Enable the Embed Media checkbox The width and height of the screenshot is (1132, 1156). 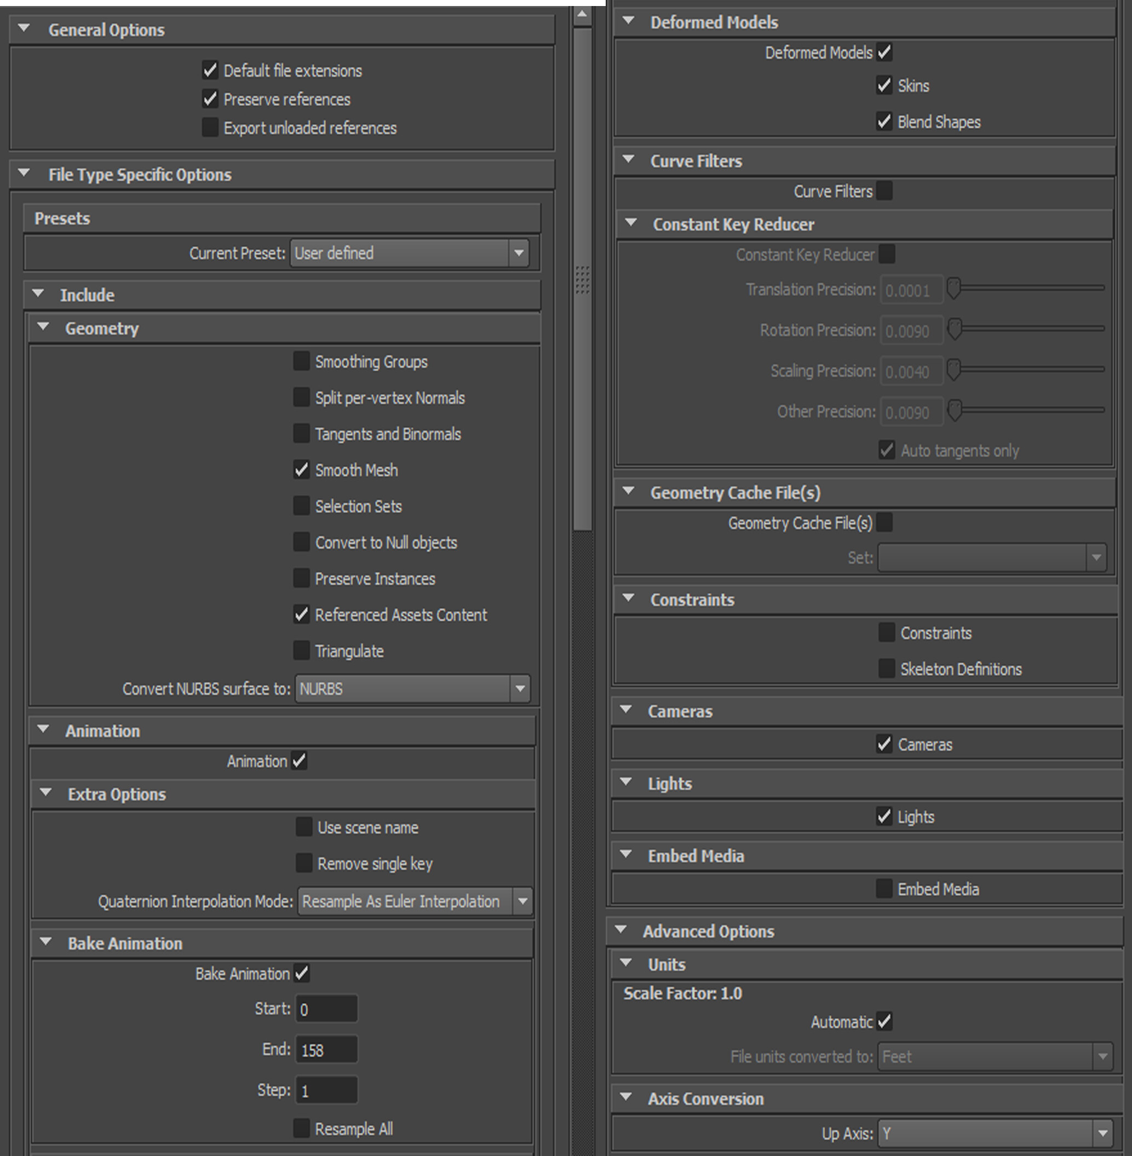point(884,889)
